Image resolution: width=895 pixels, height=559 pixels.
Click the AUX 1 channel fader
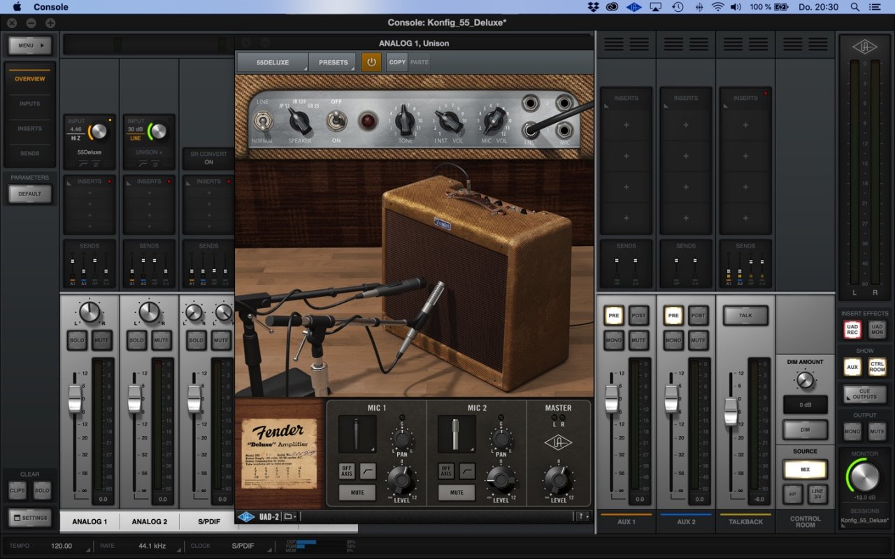[612, 398]
